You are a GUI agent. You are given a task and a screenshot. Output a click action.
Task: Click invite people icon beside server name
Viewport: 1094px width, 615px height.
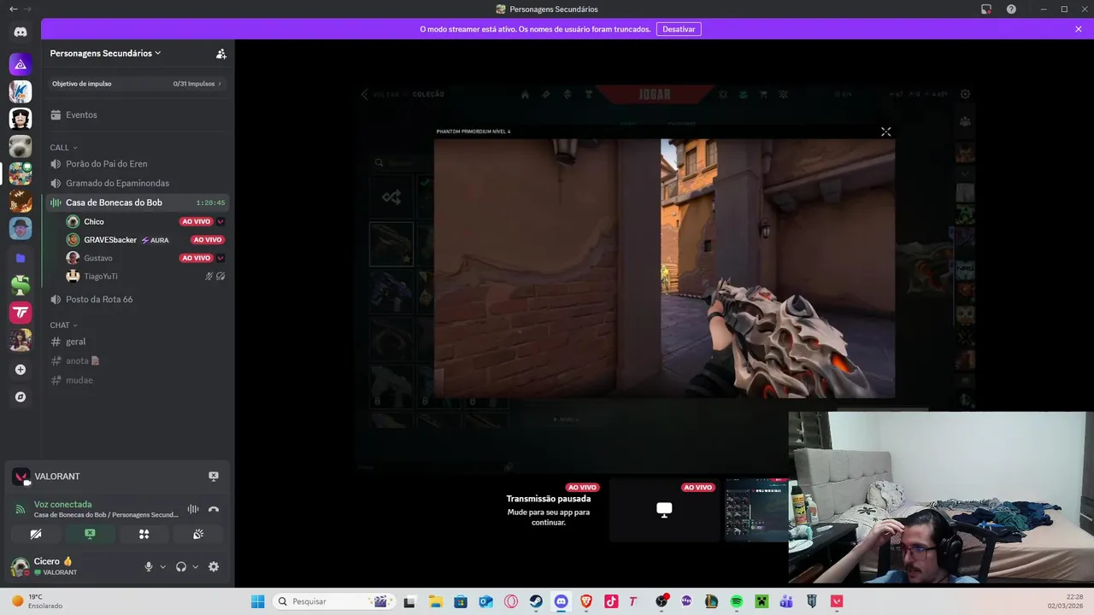point(221,53)
